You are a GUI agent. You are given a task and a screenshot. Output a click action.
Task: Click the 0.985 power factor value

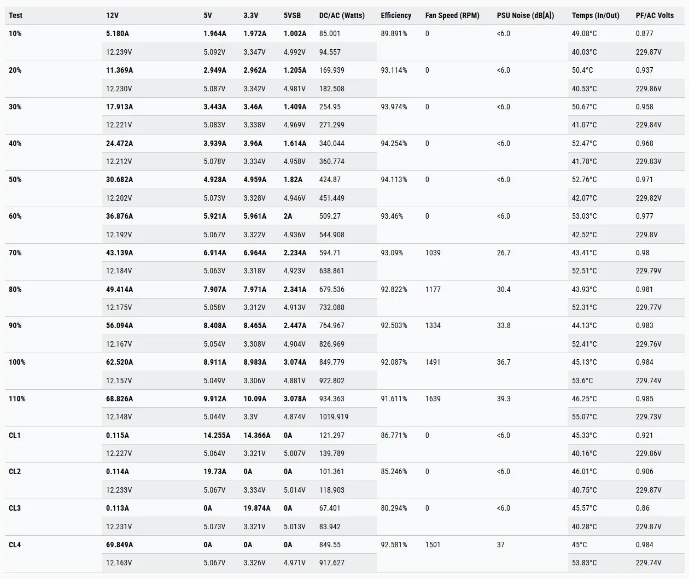click(x=644, y=399)
